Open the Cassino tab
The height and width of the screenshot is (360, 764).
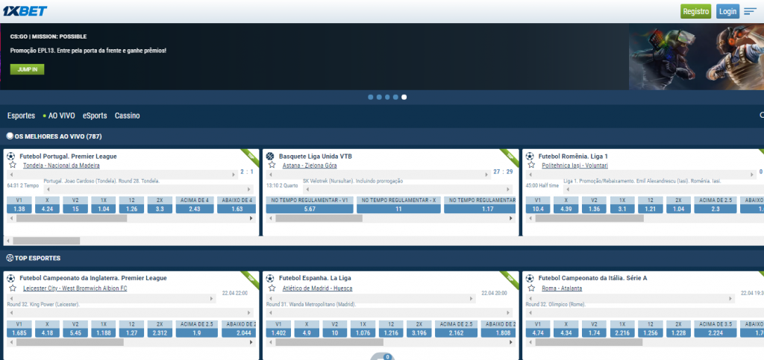click(127, 116)
